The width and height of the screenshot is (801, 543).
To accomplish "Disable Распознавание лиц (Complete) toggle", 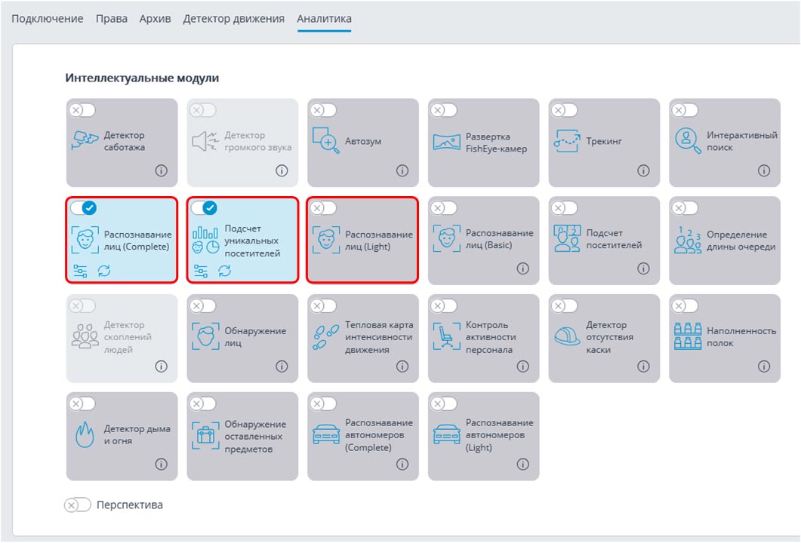I will [83, 208].
